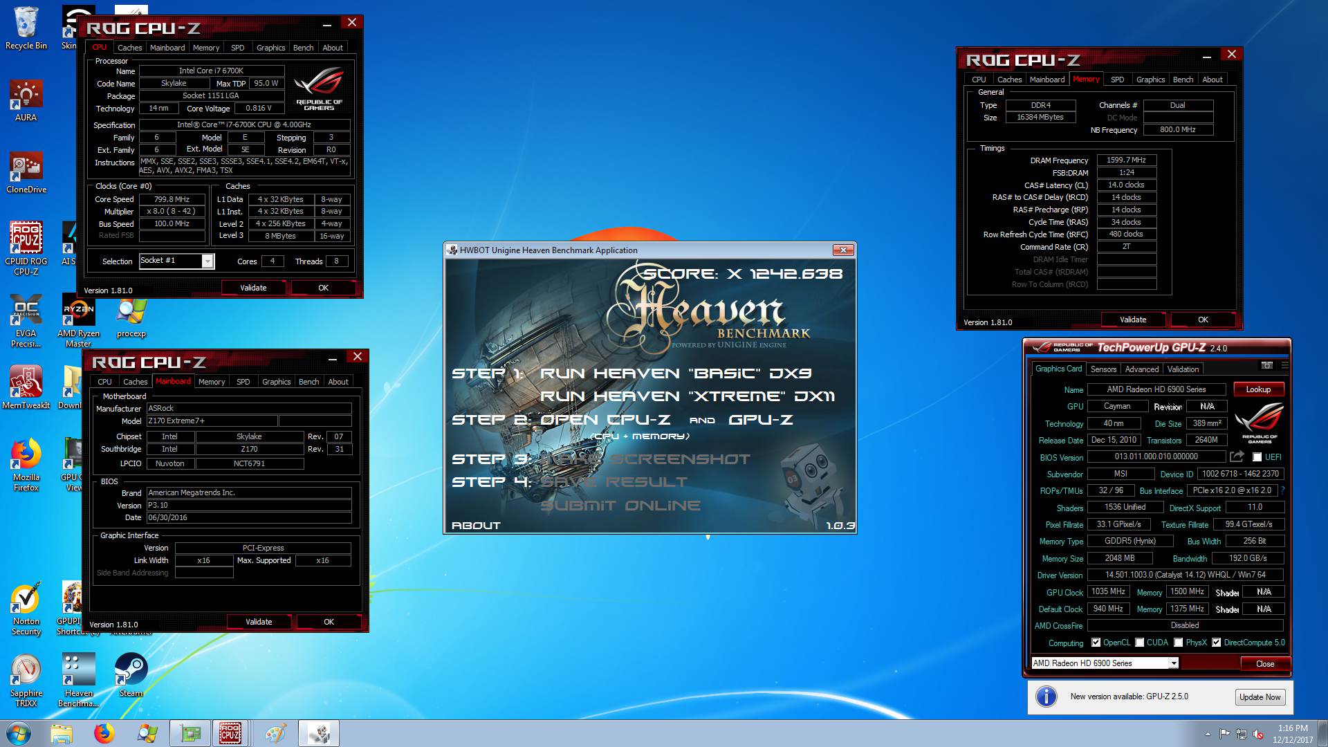Open the Windows Start orb
This screenshot has height=747, width=1328.
tap(19, 733)
